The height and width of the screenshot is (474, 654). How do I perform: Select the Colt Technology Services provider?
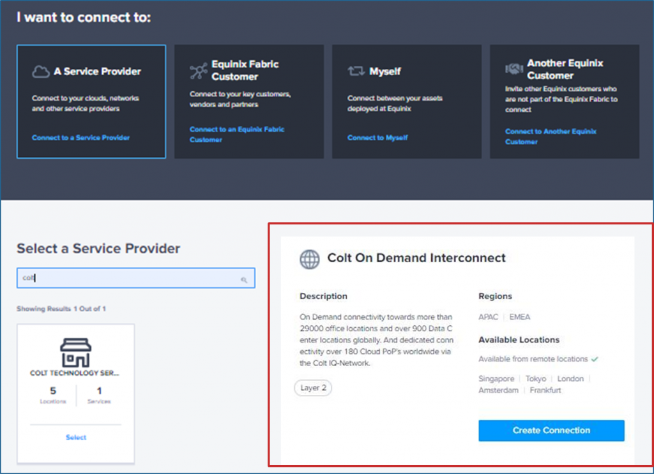pos(75,438)
